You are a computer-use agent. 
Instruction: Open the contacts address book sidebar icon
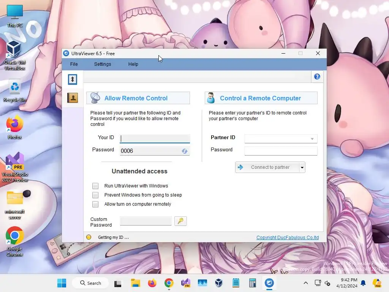[x=73, y=98]
